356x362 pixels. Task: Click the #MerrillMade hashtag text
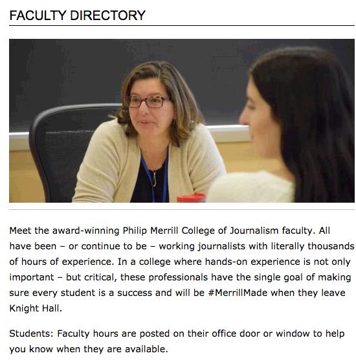coord(238,293)
